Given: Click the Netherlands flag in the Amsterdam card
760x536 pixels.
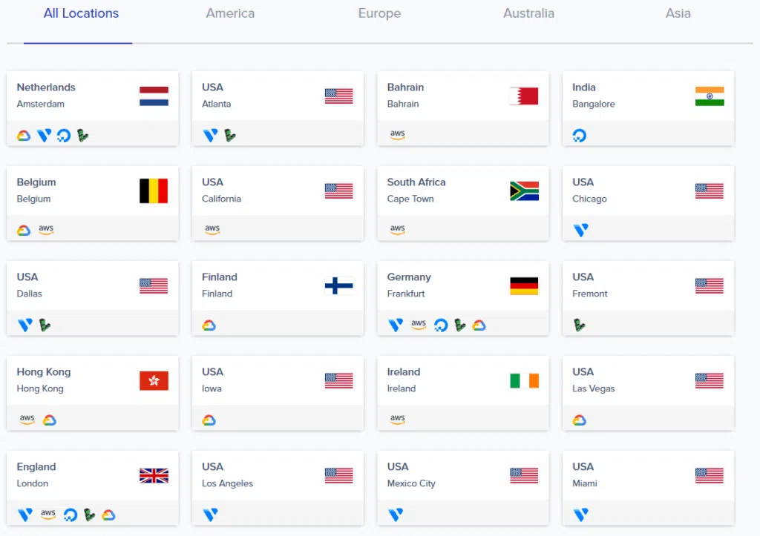Looking at the screenshot, I should click(154, 96).
